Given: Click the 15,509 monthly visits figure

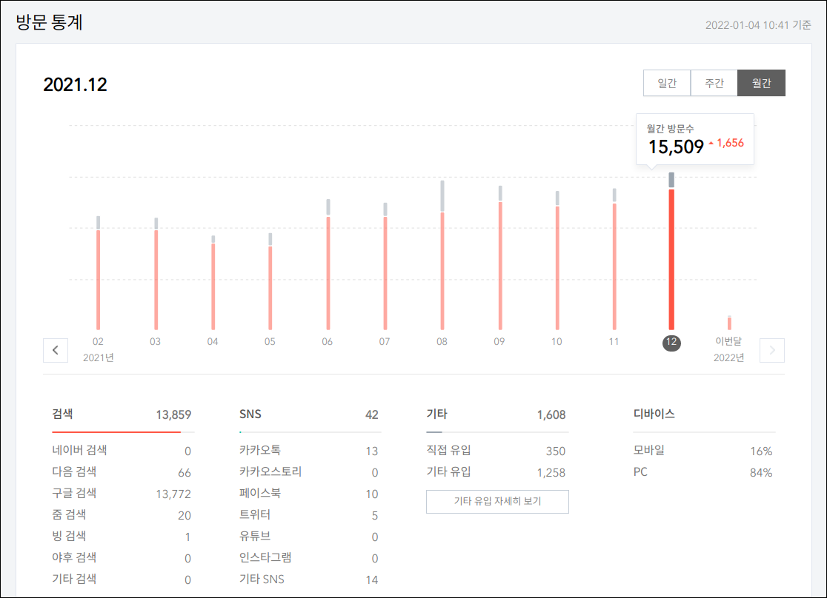Looking at the screenshot, I should pyautogui.click(x=676, y=147).
